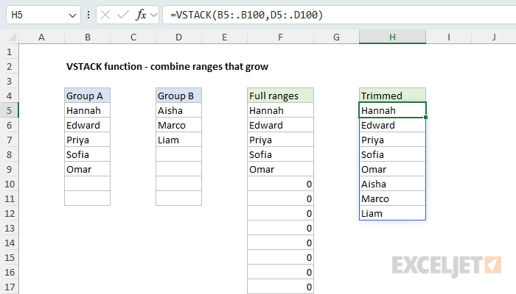The width and height of the screenshot is (516, 294).
Task: Select row 10 header
Action: 9,184
